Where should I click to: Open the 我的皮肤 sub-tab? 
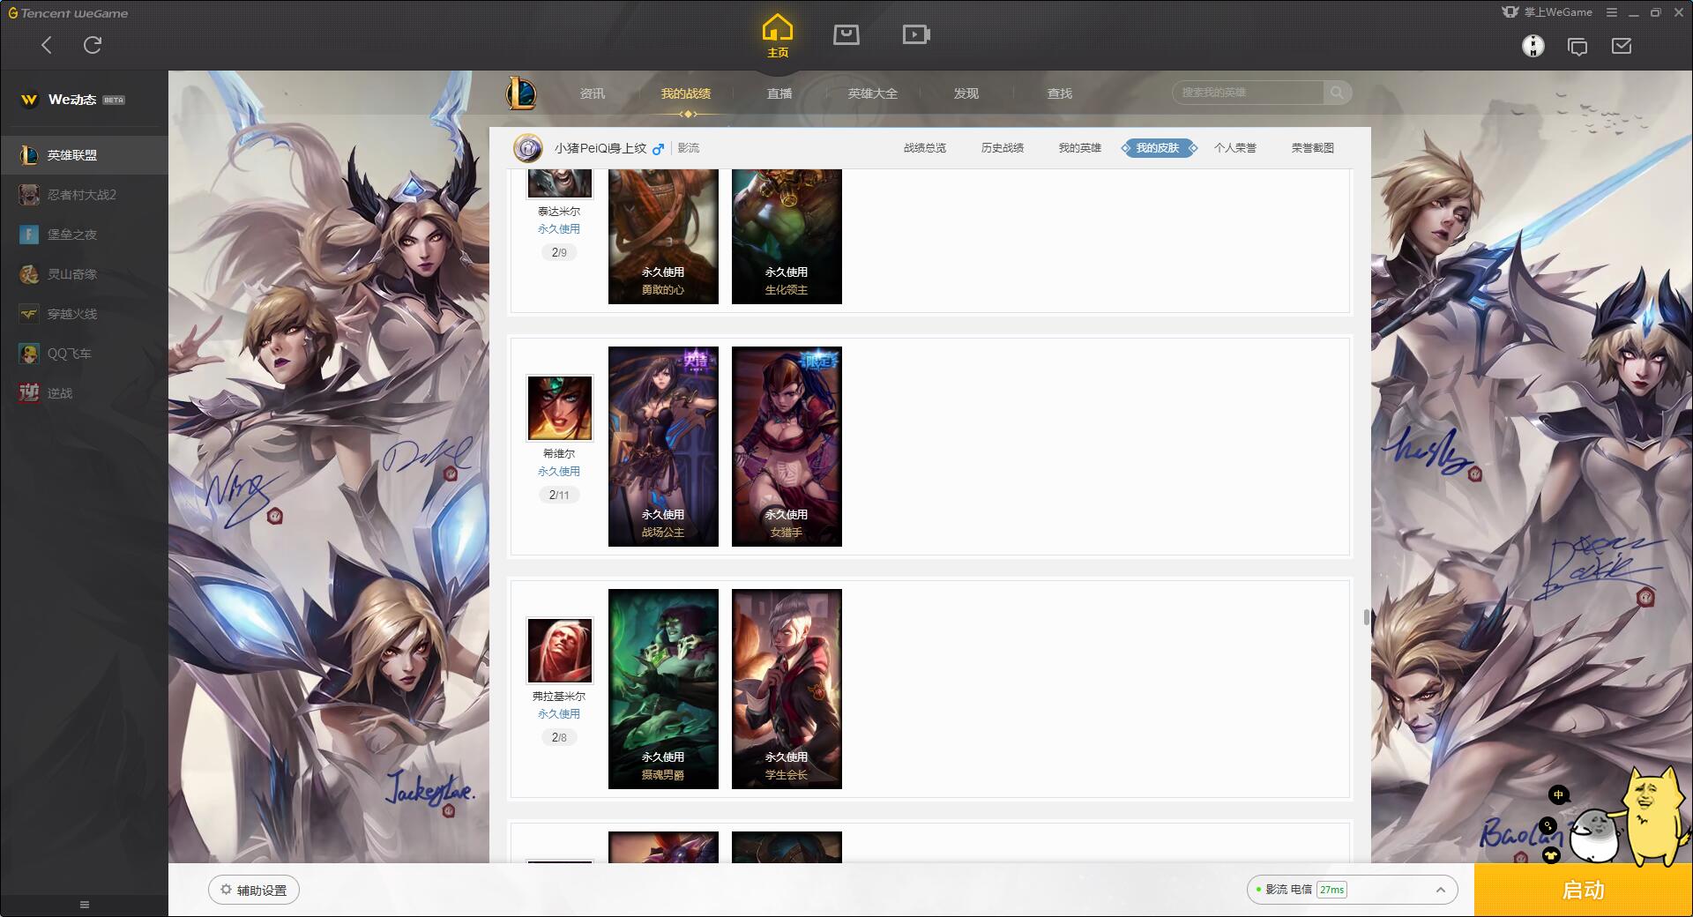(x=1158, y=148)
